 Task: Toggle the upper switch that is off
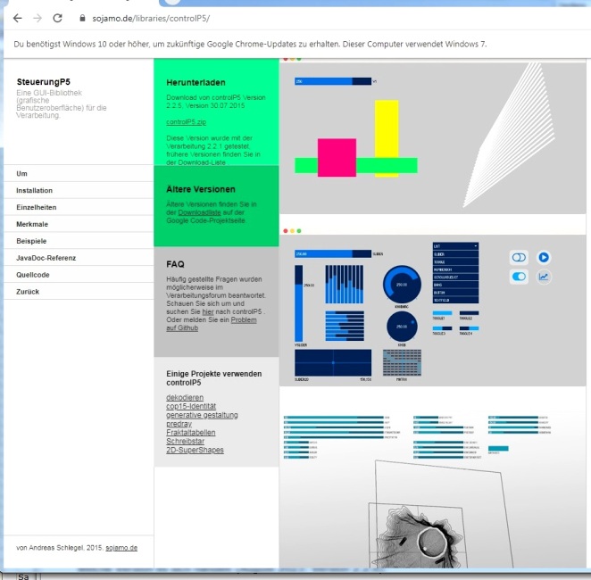[x=519, y=257]
